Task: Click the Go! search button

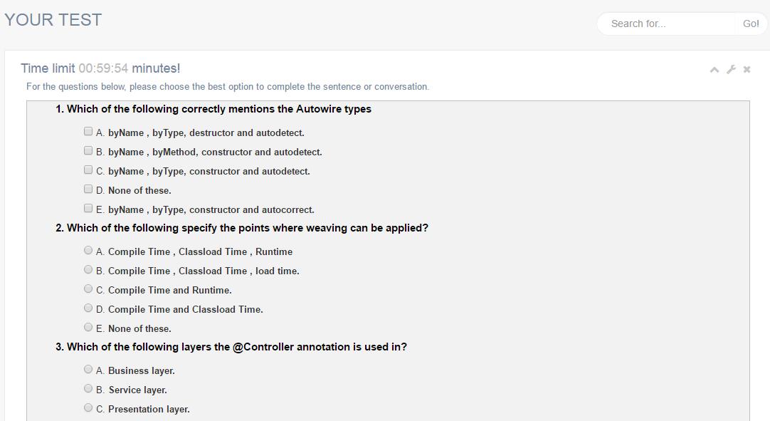Action: pos(751,24)
